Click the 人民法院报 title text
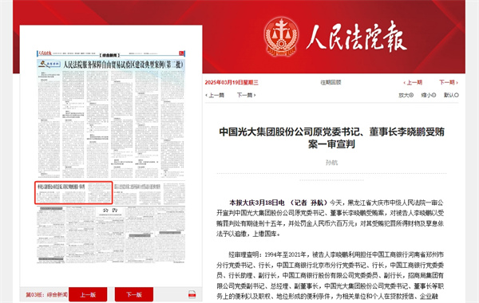The image size is (479, 303). (356, 37)
